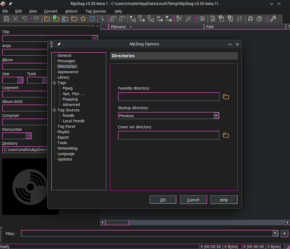Sort by Filename column header
The height and width of the screenshot is (249, 290).
[x=156, y=27]
